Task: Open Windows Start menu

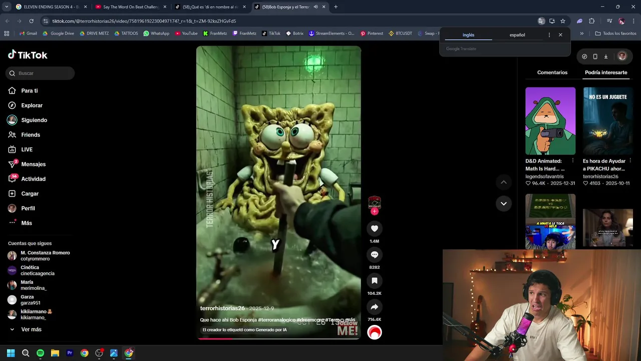Action: [x=11, y=353]
